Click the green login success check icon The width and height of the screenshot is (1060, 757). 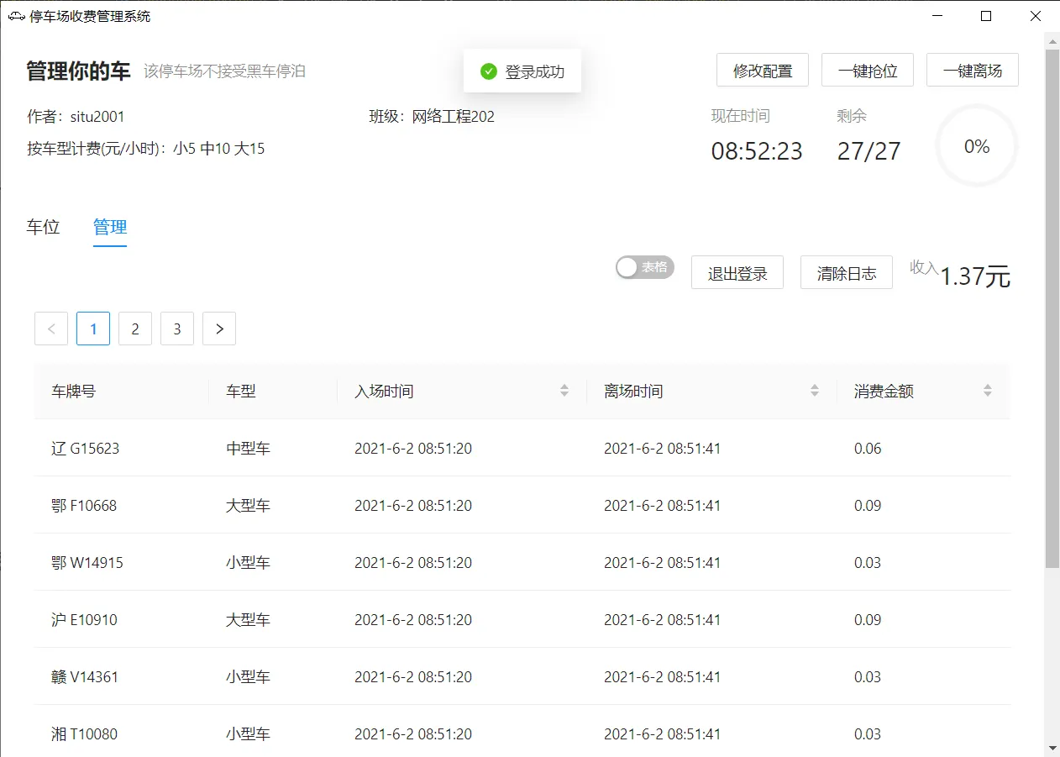(489, 71)
